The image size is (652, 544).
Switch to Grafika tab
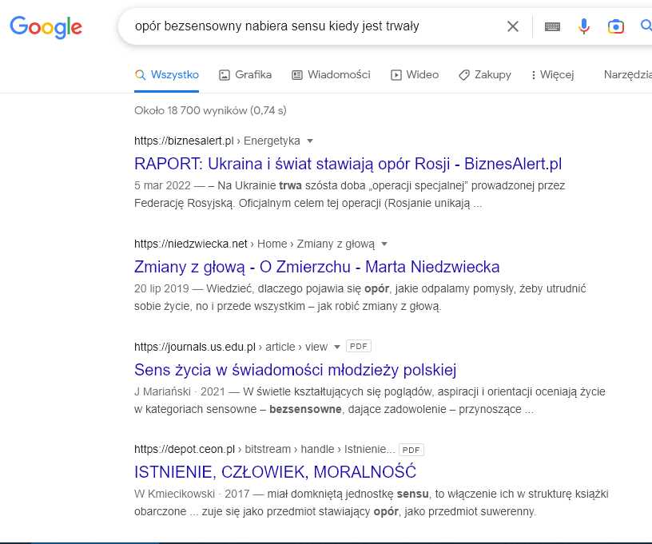click(245, 75)
